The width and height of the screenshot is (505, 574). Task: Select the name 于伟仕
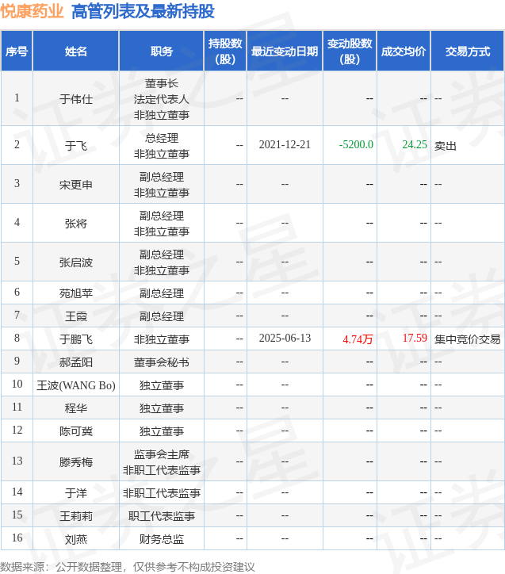pos(76,99)
